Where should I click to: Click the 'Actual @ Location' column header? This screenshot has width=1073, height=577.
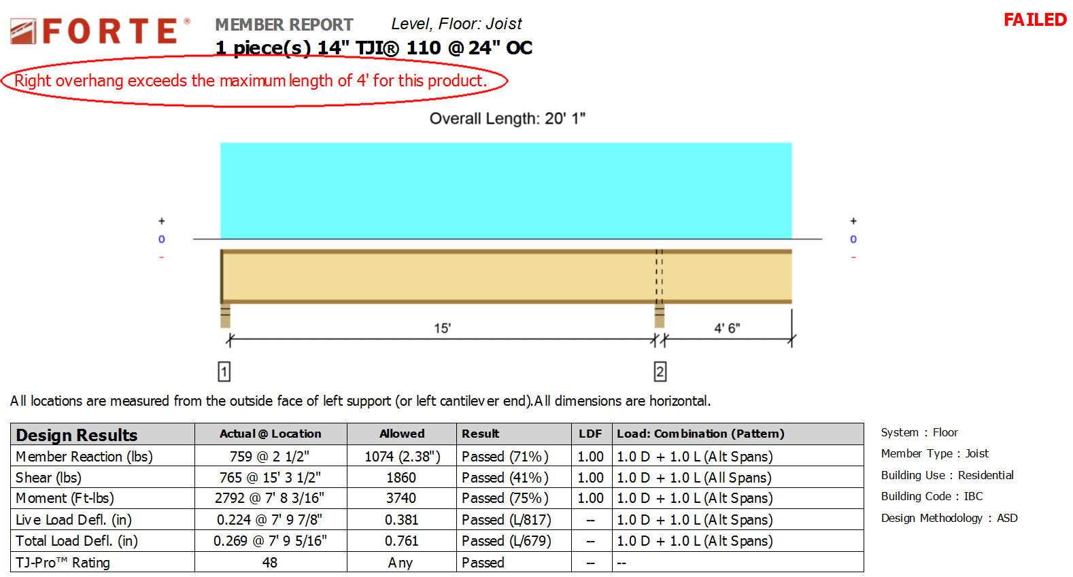point(270,434)
